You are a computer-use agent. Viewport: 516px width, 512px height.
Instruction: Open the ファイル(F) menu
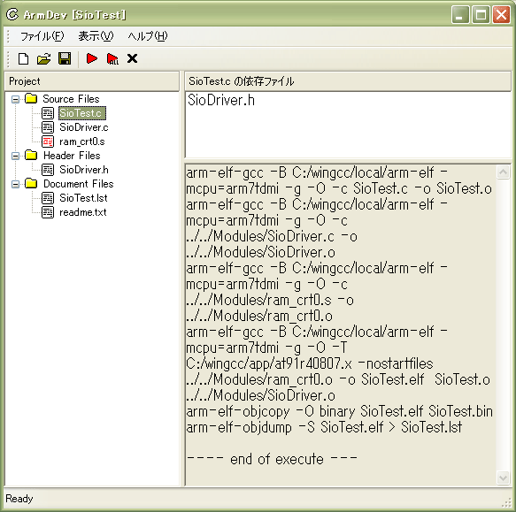(x=42, y=36)
